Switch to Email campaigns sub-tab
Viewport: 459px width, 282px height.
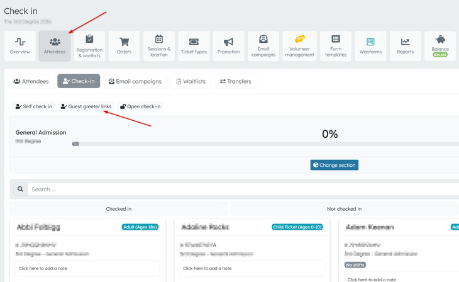[135, 81]
